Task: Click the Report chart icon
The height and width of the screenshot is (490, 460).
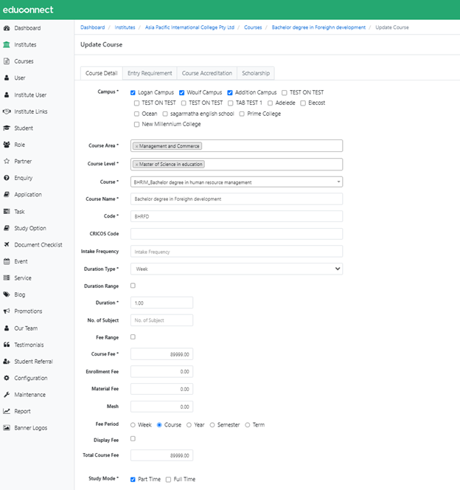Action: coord(7,411)
